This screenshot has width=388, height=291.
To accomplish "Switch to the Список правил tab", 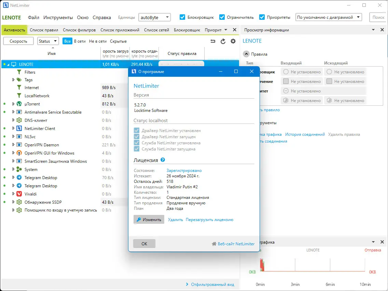I will [x=44, y=30].
